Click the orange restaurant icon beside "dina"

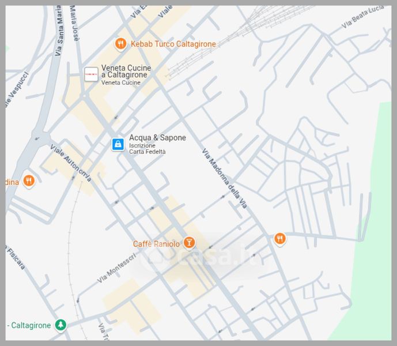pyautogui.click(x=29, y=181)
